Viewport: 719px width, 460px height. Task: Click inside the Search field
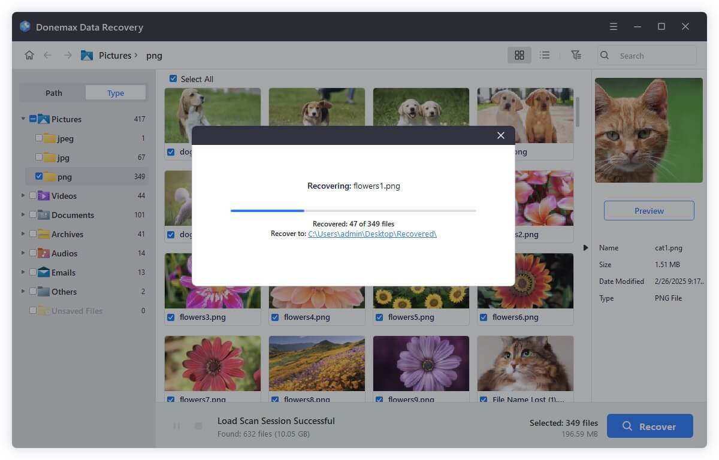(x=647, y=55)
